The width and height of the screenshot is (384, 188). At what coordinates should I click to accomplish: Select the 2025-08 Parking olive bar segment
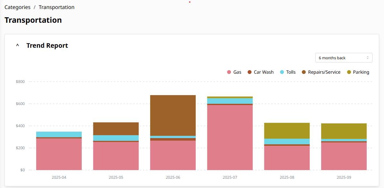(287, 131)
